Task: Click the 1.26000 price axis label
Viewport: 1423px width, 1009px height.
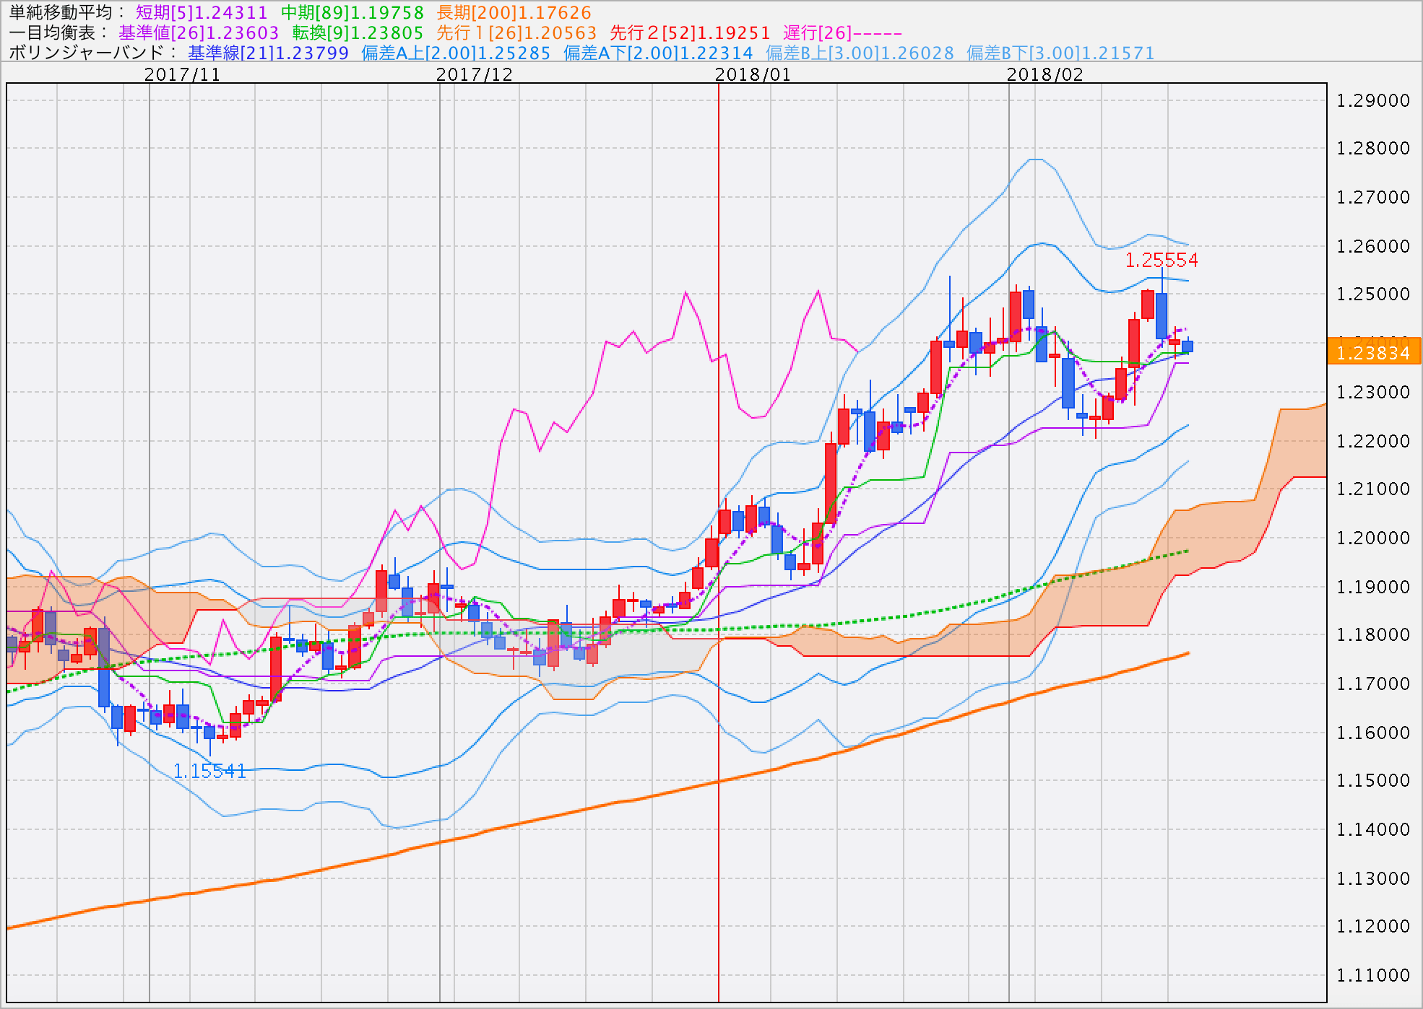Action: (x=1373, y=246)
